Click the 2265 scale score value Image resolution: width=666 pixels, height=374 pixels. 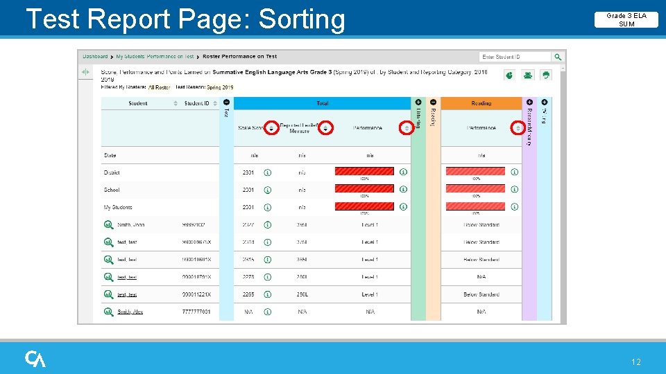[248, 294]
